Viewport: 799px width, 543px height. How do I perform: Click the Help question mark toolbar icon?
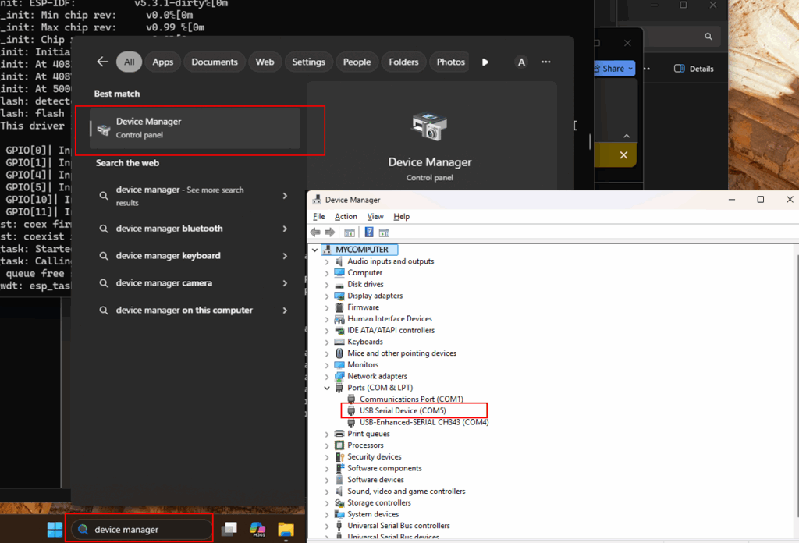pos(369,232)
